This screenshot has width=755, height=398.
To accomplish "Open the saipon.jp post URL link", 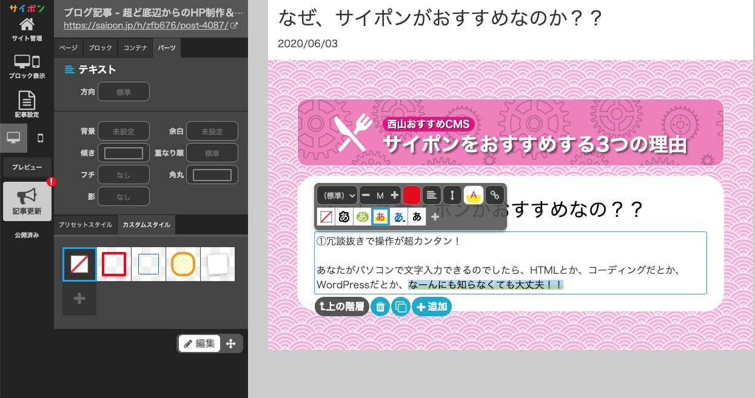I will click(x=146, y=25).
